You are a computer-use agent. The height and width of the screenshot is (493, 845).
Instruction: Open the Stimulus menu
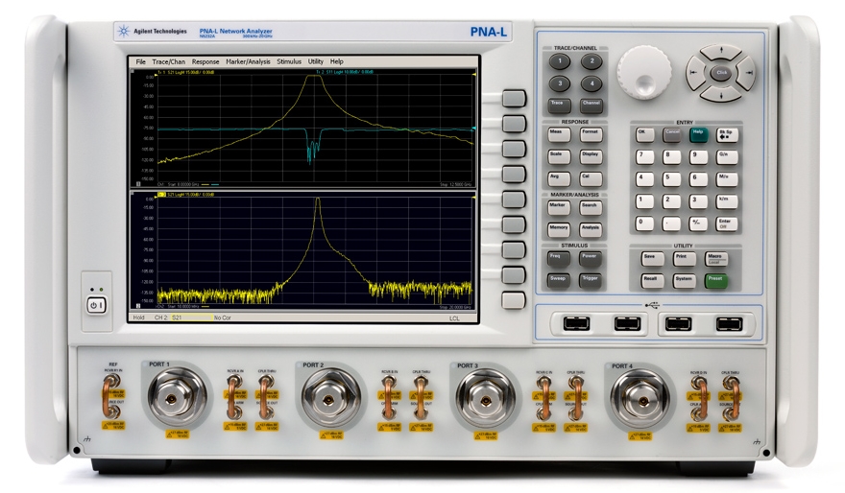289,62
